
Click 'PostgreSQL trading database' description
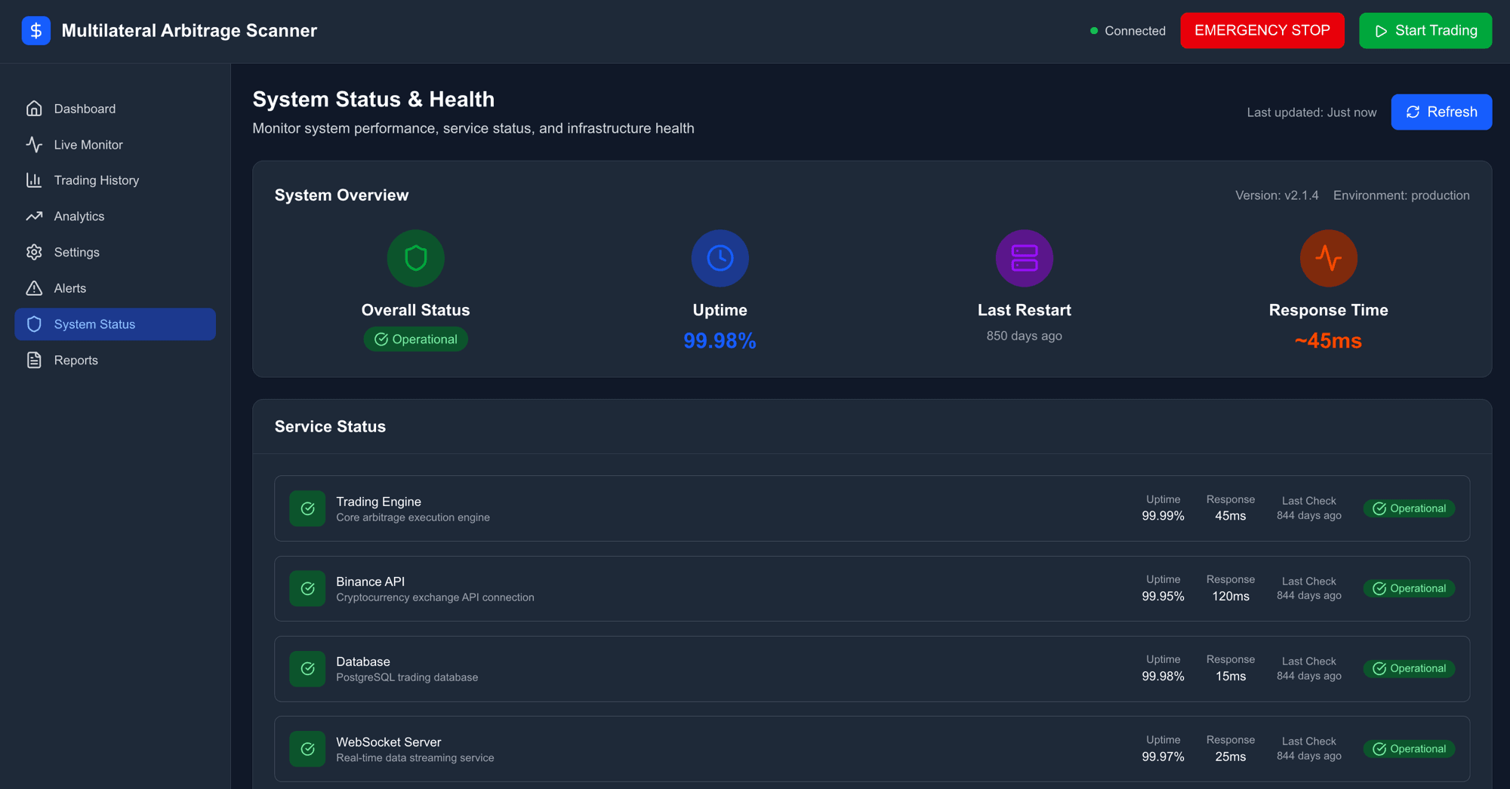407,677
